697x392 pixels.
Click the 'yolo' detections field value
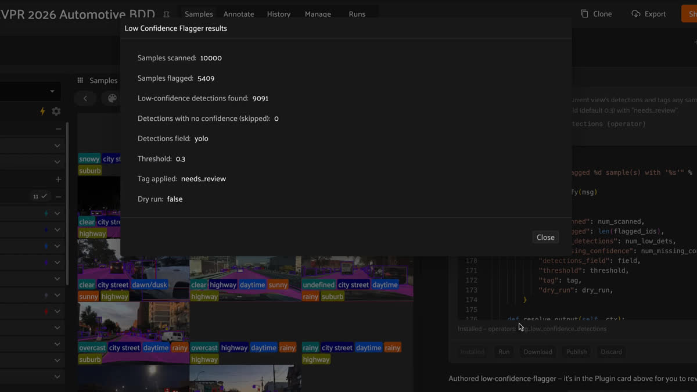[202, 139]
